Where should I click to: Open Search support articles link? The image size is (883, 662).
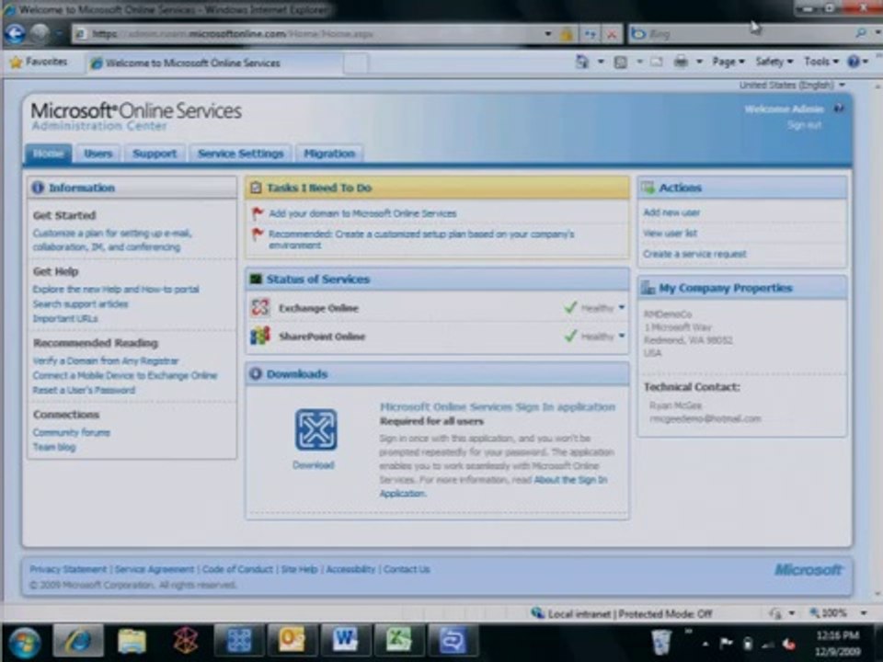(80, 304)
